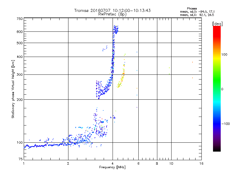
Task: Click the 'Frequency [MHz]' x-axis title
Action: tap(112, 167)
